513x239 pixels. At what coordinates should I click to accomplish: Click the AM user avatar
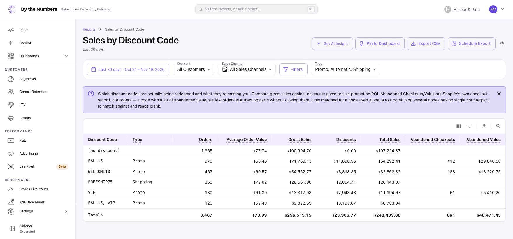tap(493, 9)
